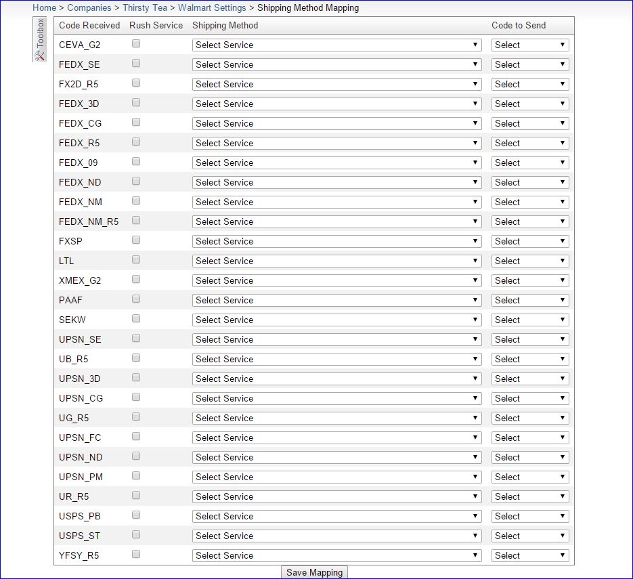The image size is (633, 579).
Task: Open Code to Send dropdown for YFSY_R5
Action: [530, 555]
